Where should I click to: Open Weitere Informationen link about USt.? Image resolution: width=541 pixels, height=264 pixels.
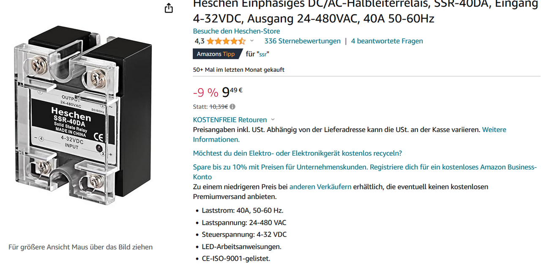pyautogui.click(x=350, y=135)
